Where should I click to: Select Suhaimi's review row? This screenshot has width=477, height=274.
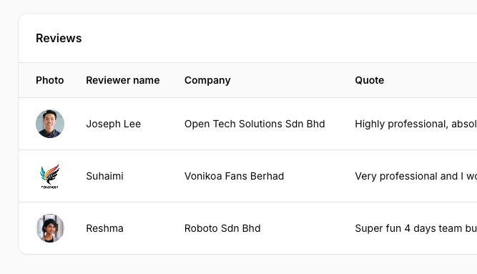247,176
